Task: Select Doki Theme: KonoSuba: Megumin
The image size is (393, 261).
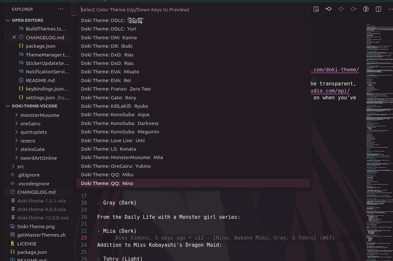Action: point(193,131)
